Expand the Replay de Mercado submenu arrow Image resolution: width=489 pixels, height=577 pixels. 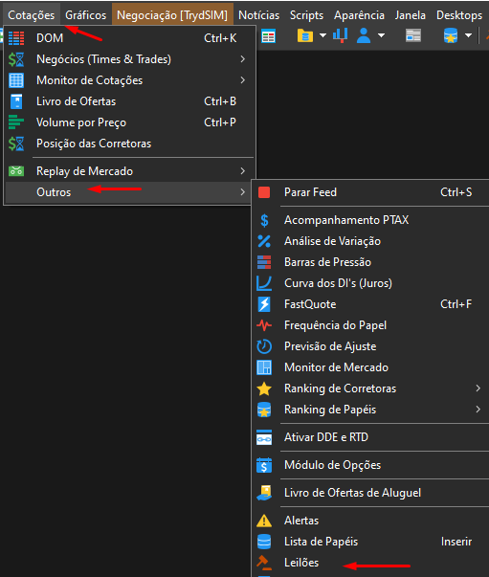(242, 171)
